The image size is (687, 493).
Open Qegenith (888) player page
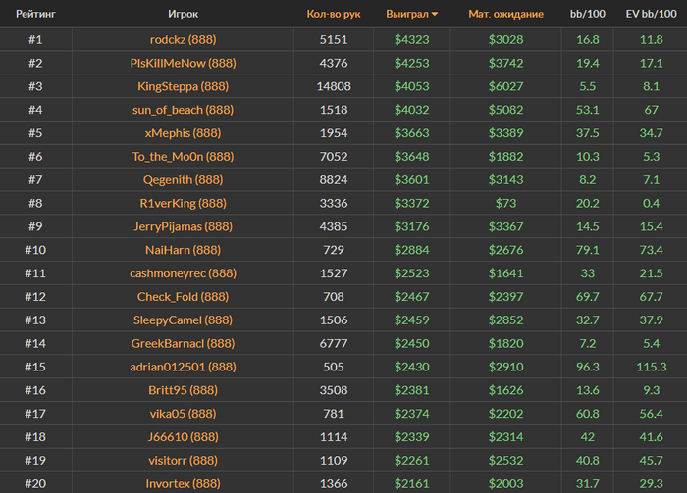[x=183, y=179]
